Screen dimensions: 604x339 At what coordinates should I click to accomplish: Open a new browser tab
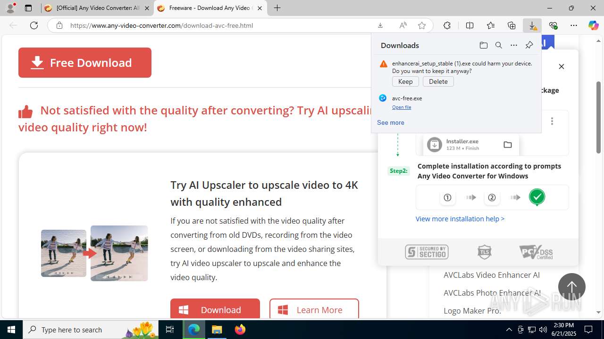coord(277,8)
